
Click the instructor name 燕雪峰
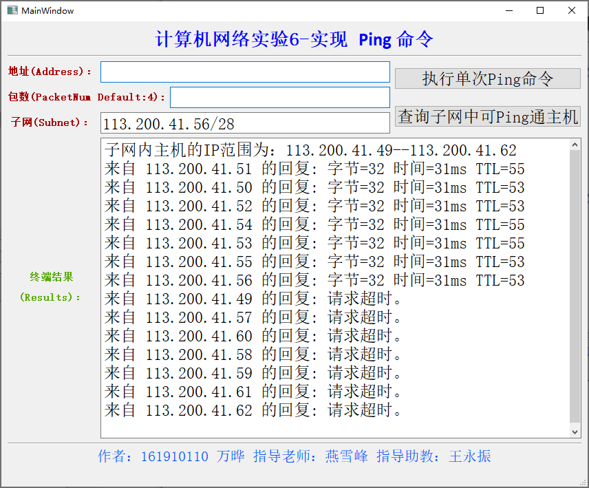pos(347,456)
